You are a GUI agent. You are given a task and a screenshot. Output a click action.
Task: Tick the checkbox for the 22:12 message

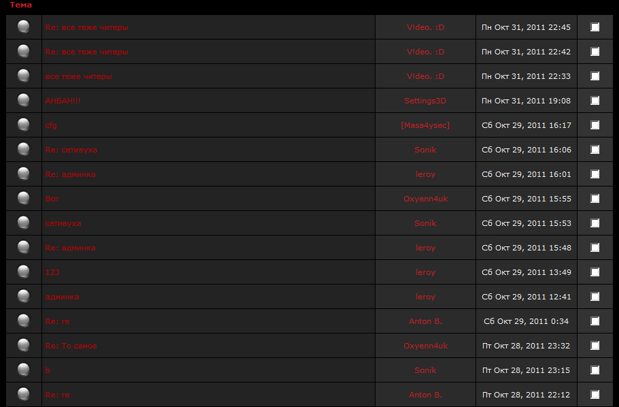pos(595,395)
